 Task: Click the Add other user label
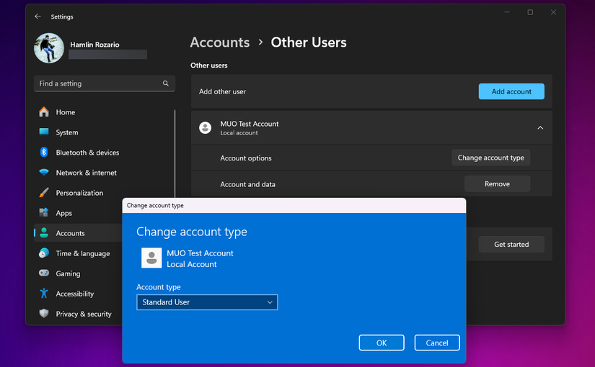(x=222, y=91)
